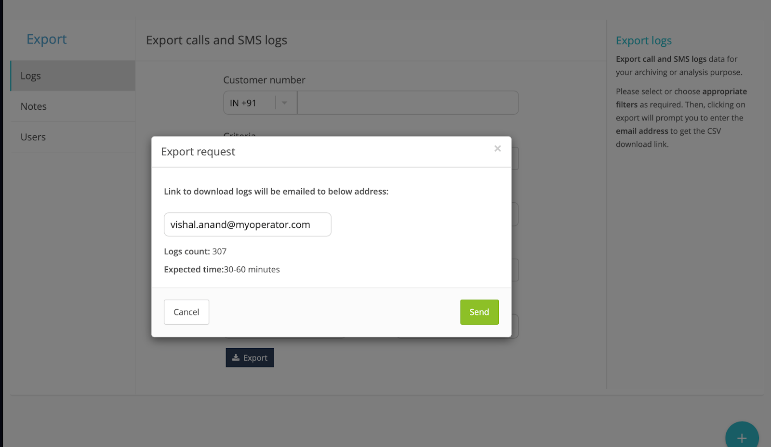Click the download icon on Export button

pyautogui.click(x=236, y=358)
